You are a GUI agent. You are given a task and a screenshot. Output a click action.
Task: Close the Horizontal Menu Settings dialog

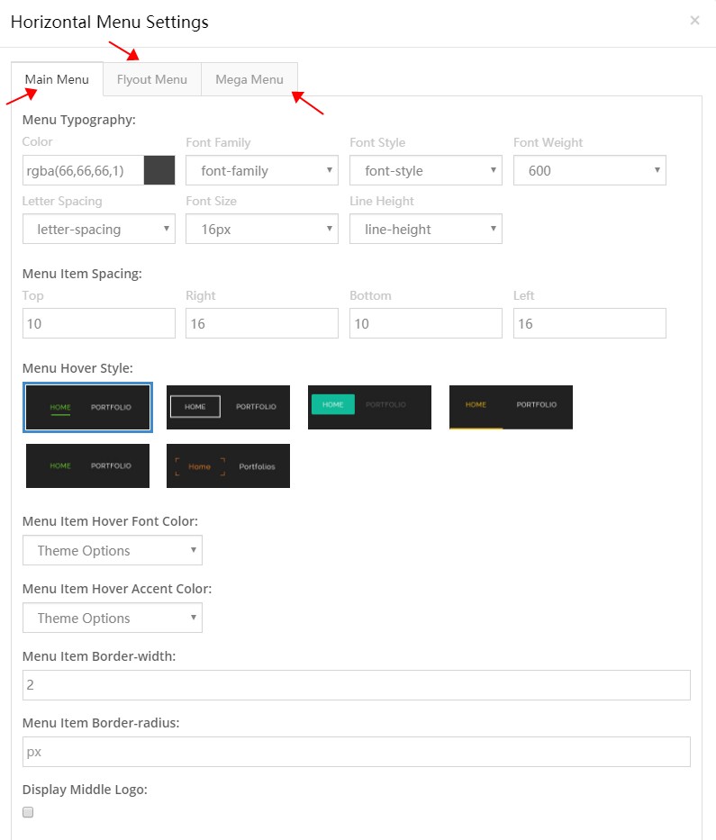click(x=694, y=21)
